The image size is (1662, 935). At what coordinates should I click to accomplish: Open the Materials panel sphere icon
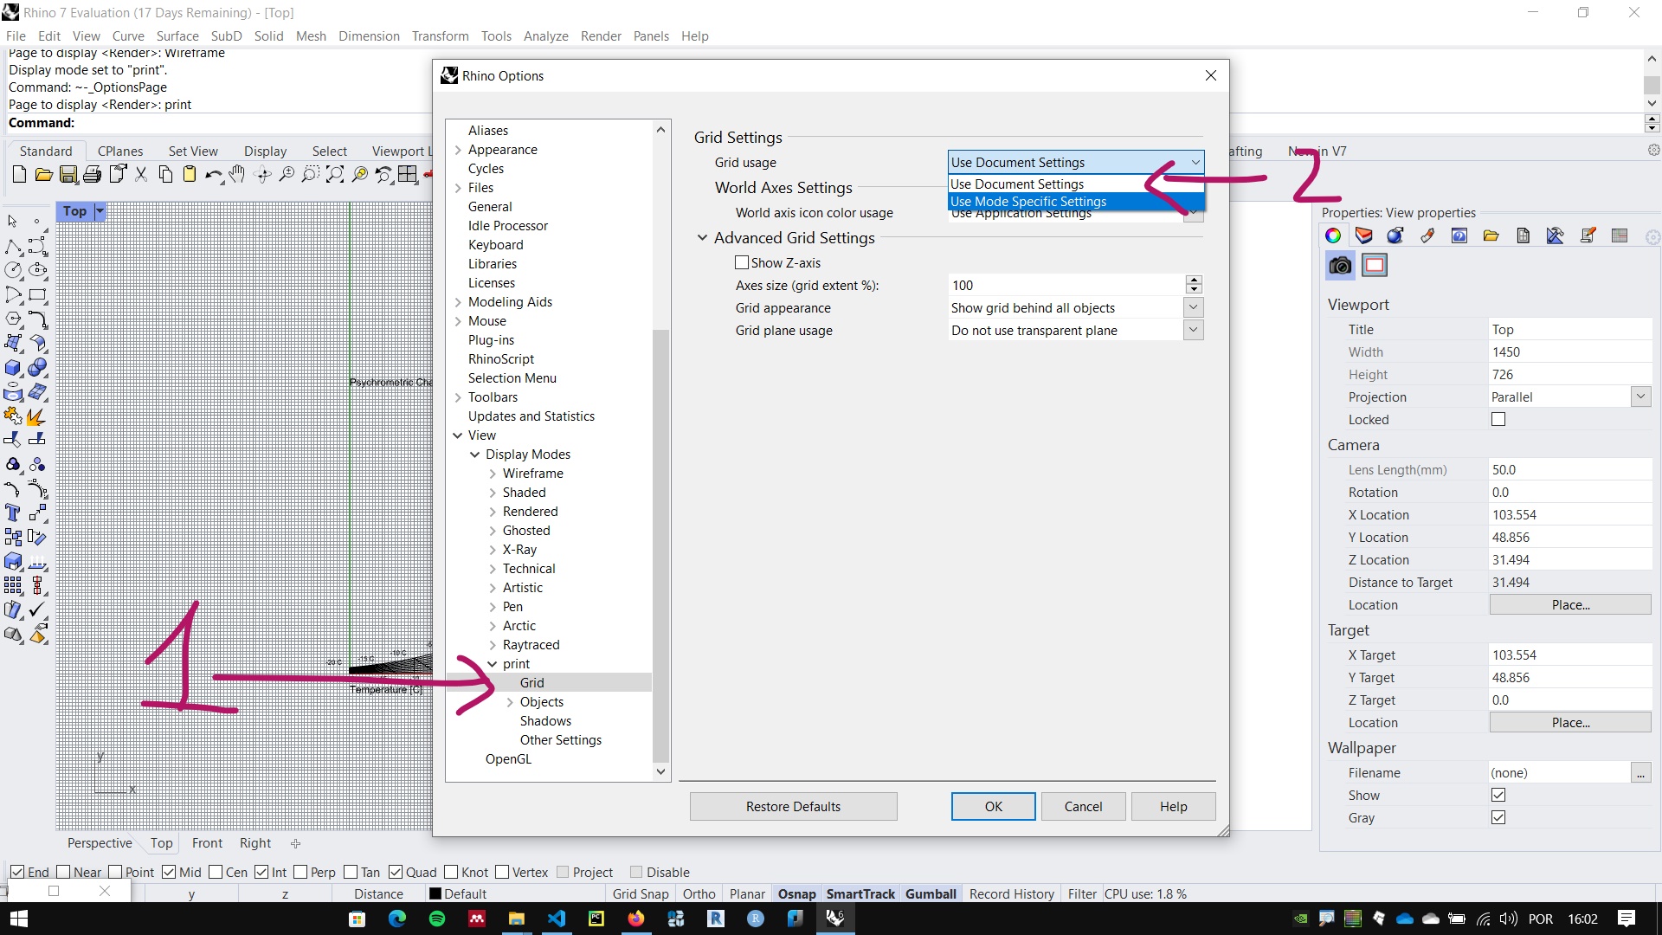click(x=1395, y=235)
